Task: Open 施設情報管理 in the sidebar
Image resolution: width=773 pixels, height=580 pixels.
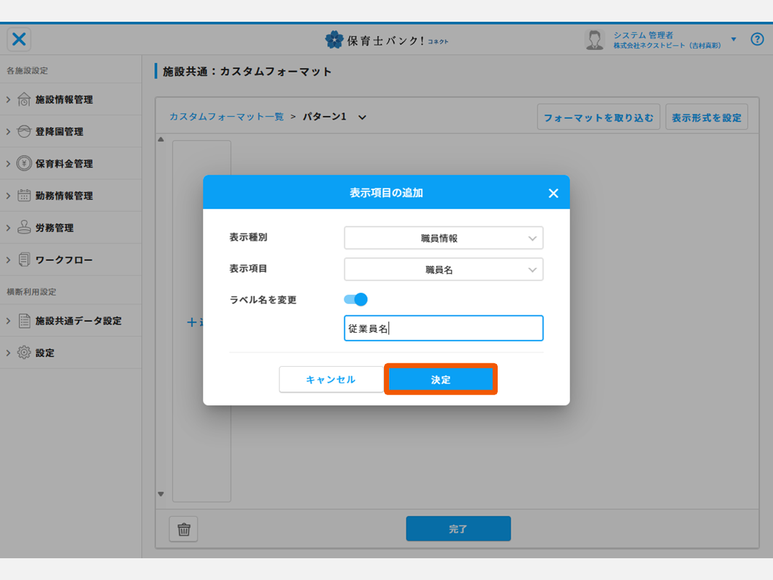Action: tap(64, 100)
